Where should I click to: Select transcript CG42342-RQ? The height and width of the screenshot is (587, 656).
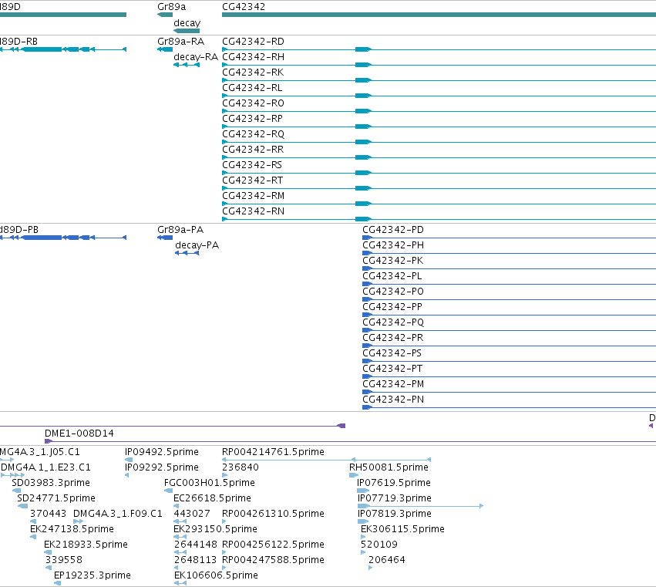(x=253, y=134)
